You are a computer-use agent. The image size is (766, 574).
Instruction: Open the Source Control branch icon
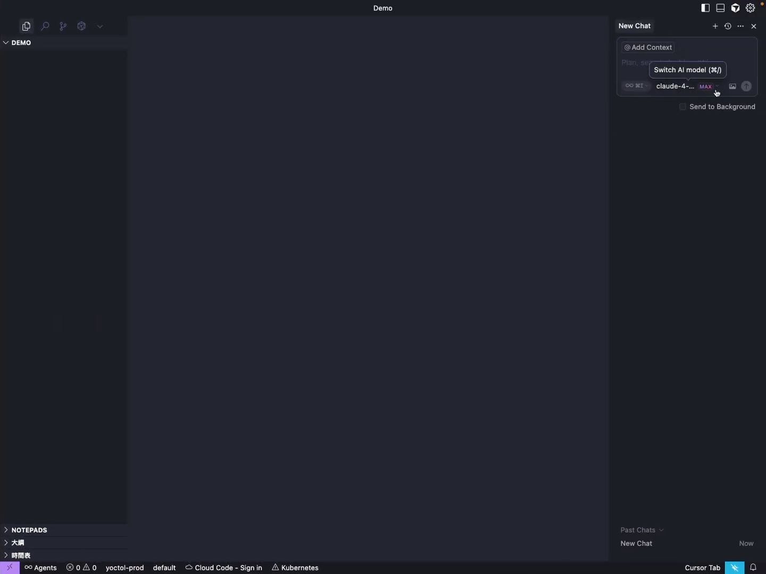(x=63, y=26)
